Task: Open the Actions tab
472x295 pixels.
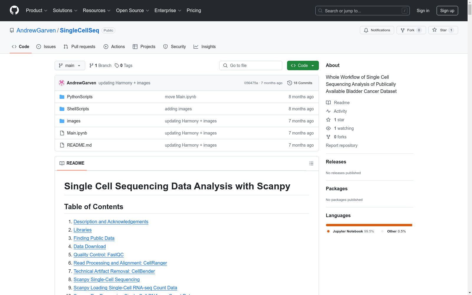Action: (x=114, y=47)
